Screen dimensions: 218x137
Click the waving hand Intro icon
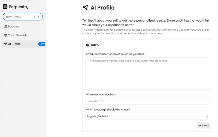pyautogui.click(x=87, y=45)
